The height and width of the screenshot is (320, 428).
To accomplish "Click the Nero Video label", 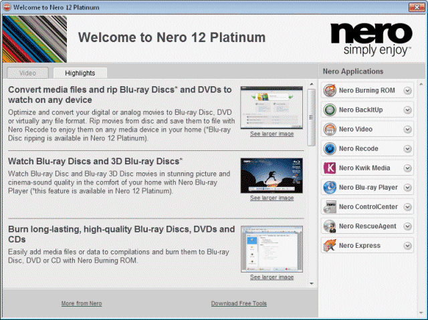I will (x=356, y=129).
